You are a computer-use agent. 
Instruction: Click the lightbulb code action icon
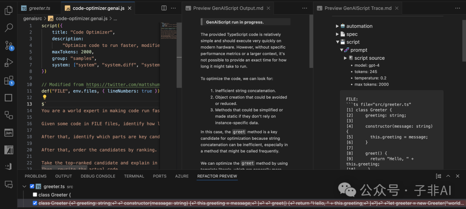click(x=44, y=97)
